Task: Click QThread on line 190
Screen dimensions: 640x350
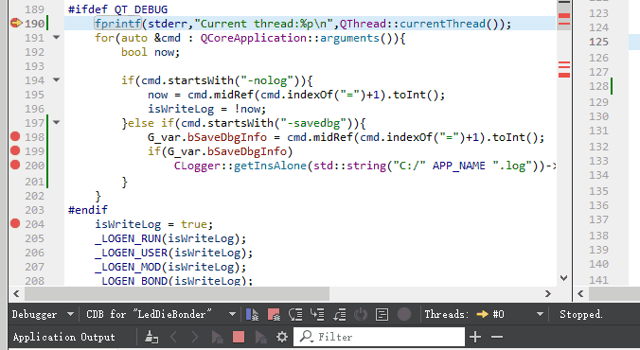Action: coord(363,24)
